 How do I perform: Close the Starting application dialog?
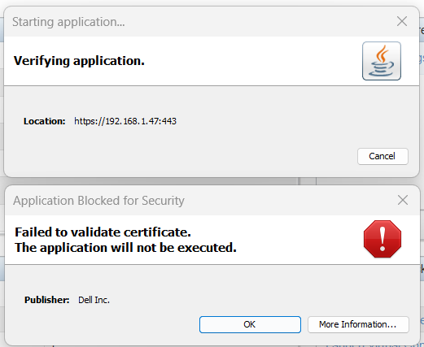(402, 21)
